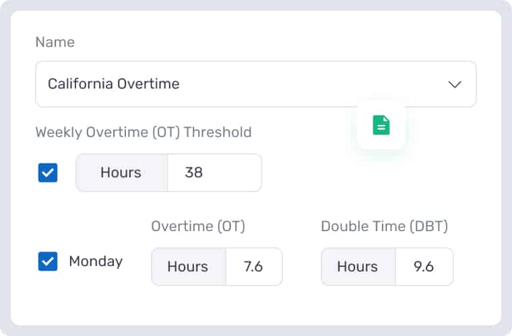Focus the weekly Hours input group
The height and width of the screenshot is (336, 512).
point(169,173)
